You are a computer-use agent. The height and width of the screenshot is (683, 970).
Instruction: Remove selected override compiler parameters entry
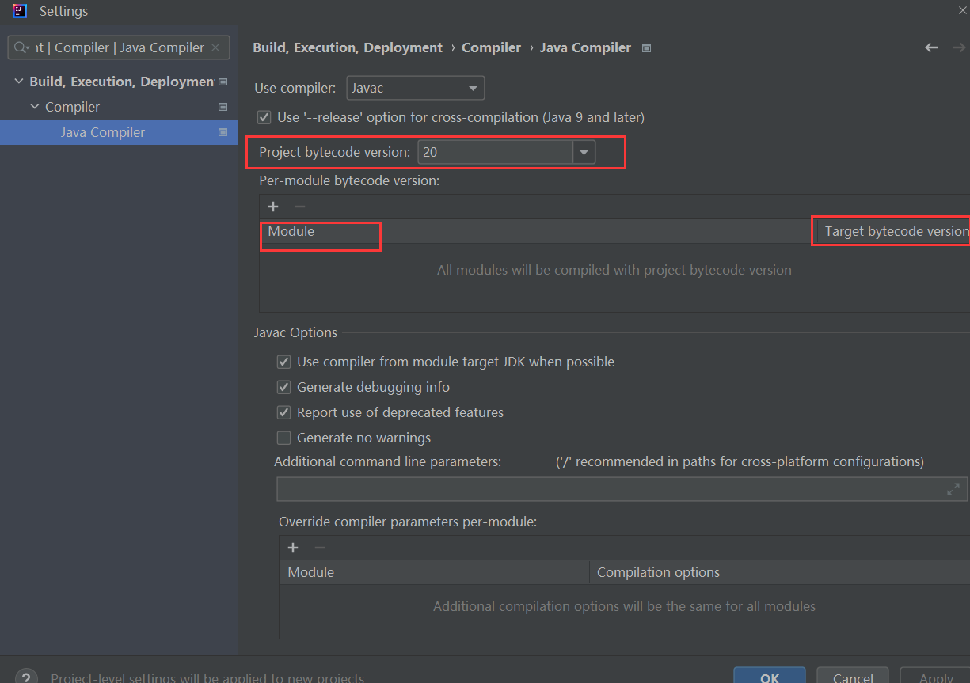point(319,548)
